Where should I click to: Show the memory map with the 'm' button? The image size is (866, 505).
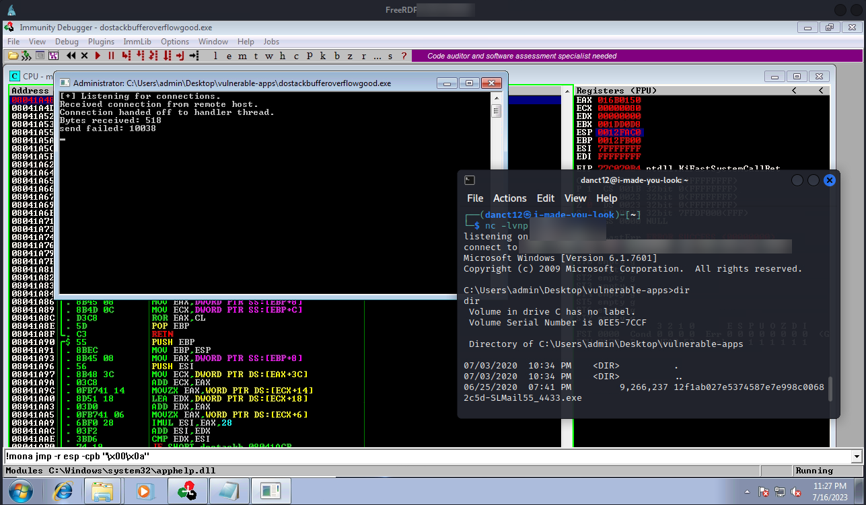click(242, 56)
